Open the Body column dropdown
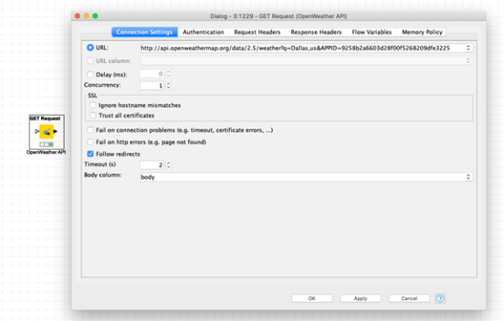The height and width of the screenshot is (321, 504). point(469,176)
